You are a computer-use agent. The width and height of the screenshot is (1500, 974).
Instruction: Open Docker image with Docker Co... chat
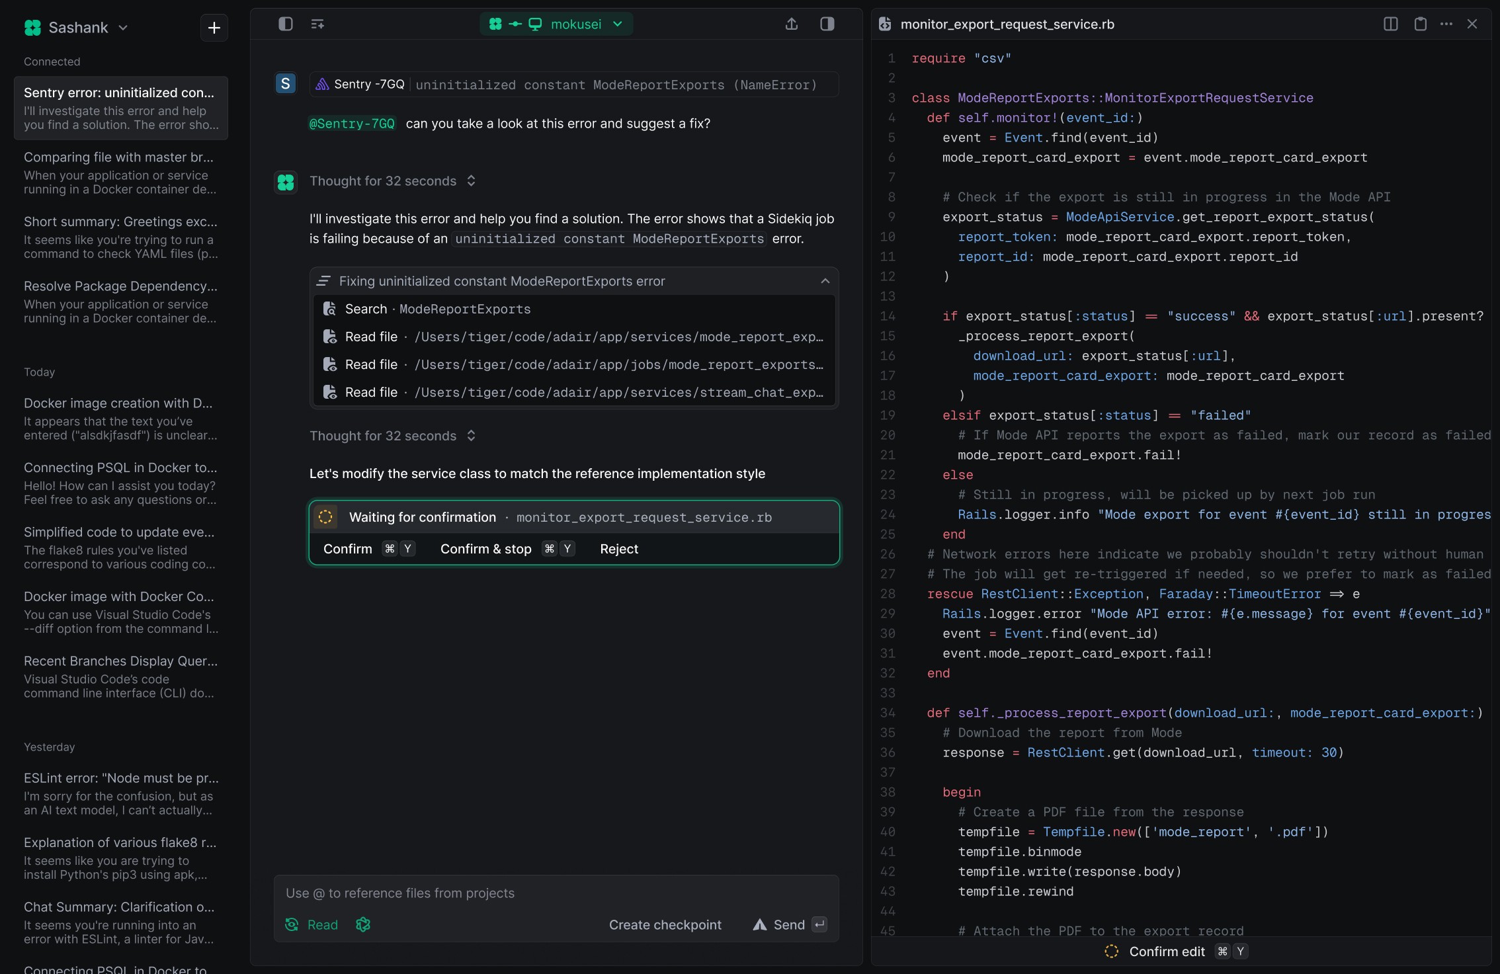121,612
